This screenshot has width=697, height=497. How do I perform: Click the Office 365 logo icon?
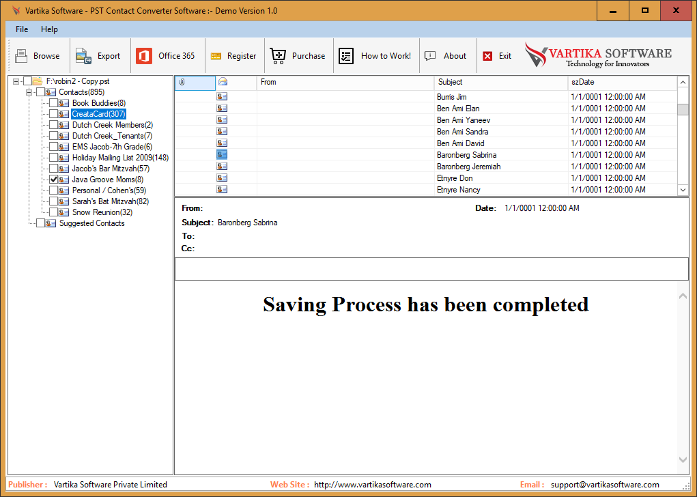pos(144,56)
